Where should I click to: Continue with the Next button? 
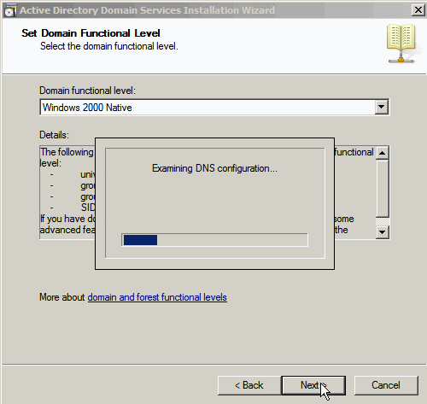(313, 385)
